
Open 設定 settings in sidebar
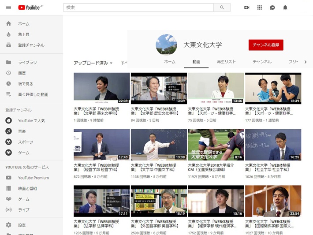coord(22,225)
